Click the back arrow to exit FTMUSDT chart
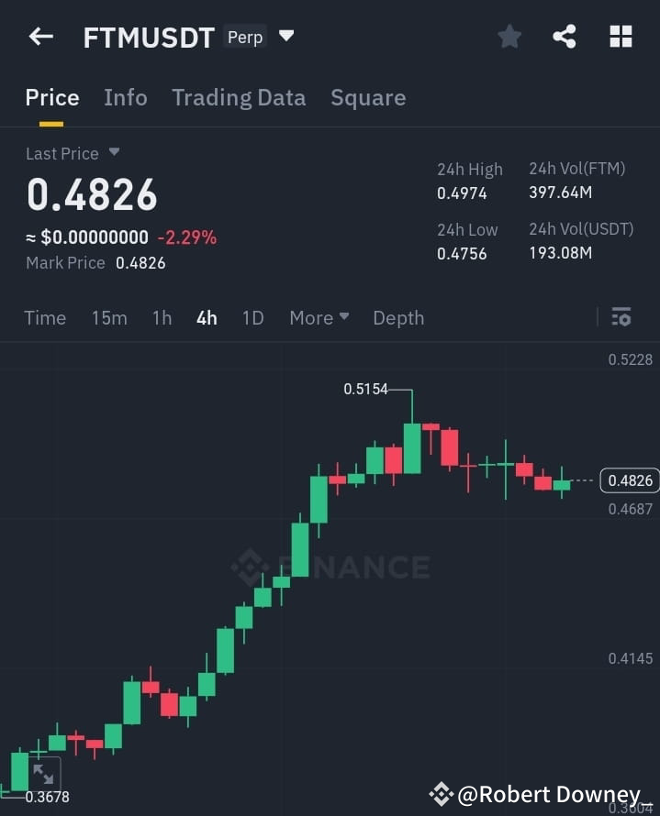Screen dimensions: 660x816 tap(39, 36)
